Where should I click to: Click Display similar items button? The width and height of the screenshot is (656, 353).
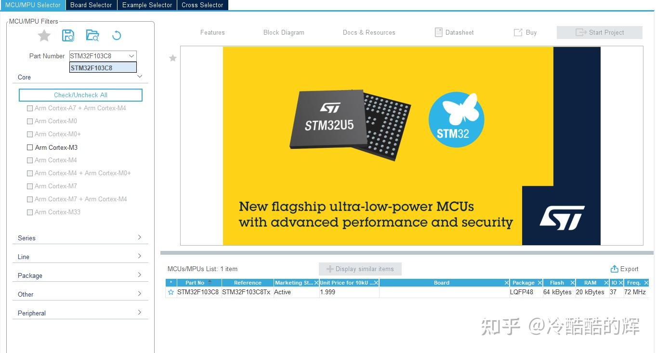360,269
